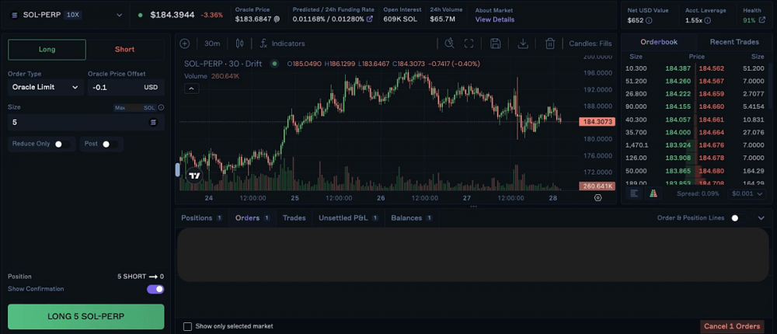Open the Orders tab
Screen dimensions: 777x334
click(x=253, y=218)
